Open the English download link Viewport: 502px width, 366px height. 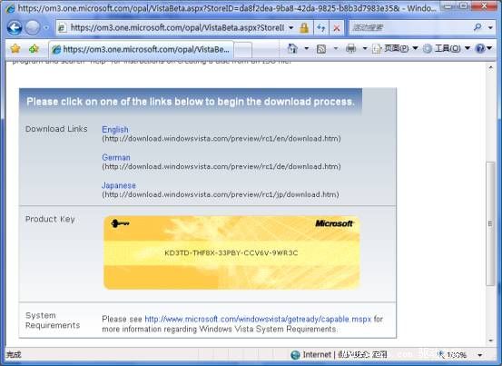pos(115,129)
